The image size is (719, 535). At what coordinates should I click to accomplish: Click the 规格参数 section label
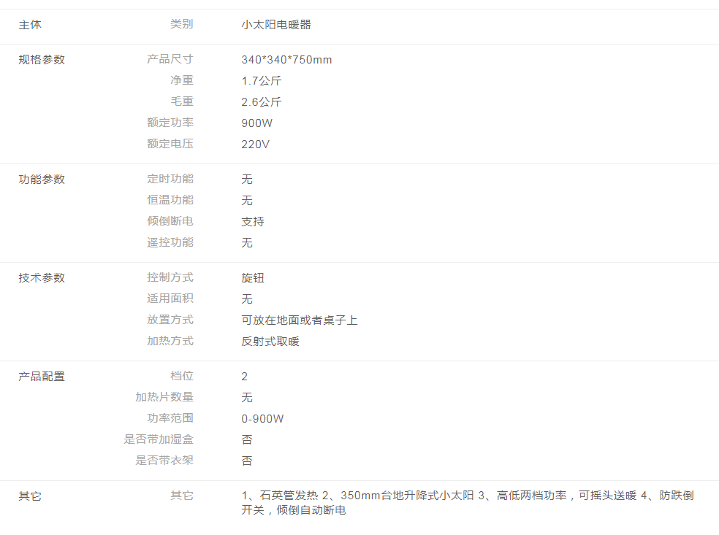coord(40,59)
